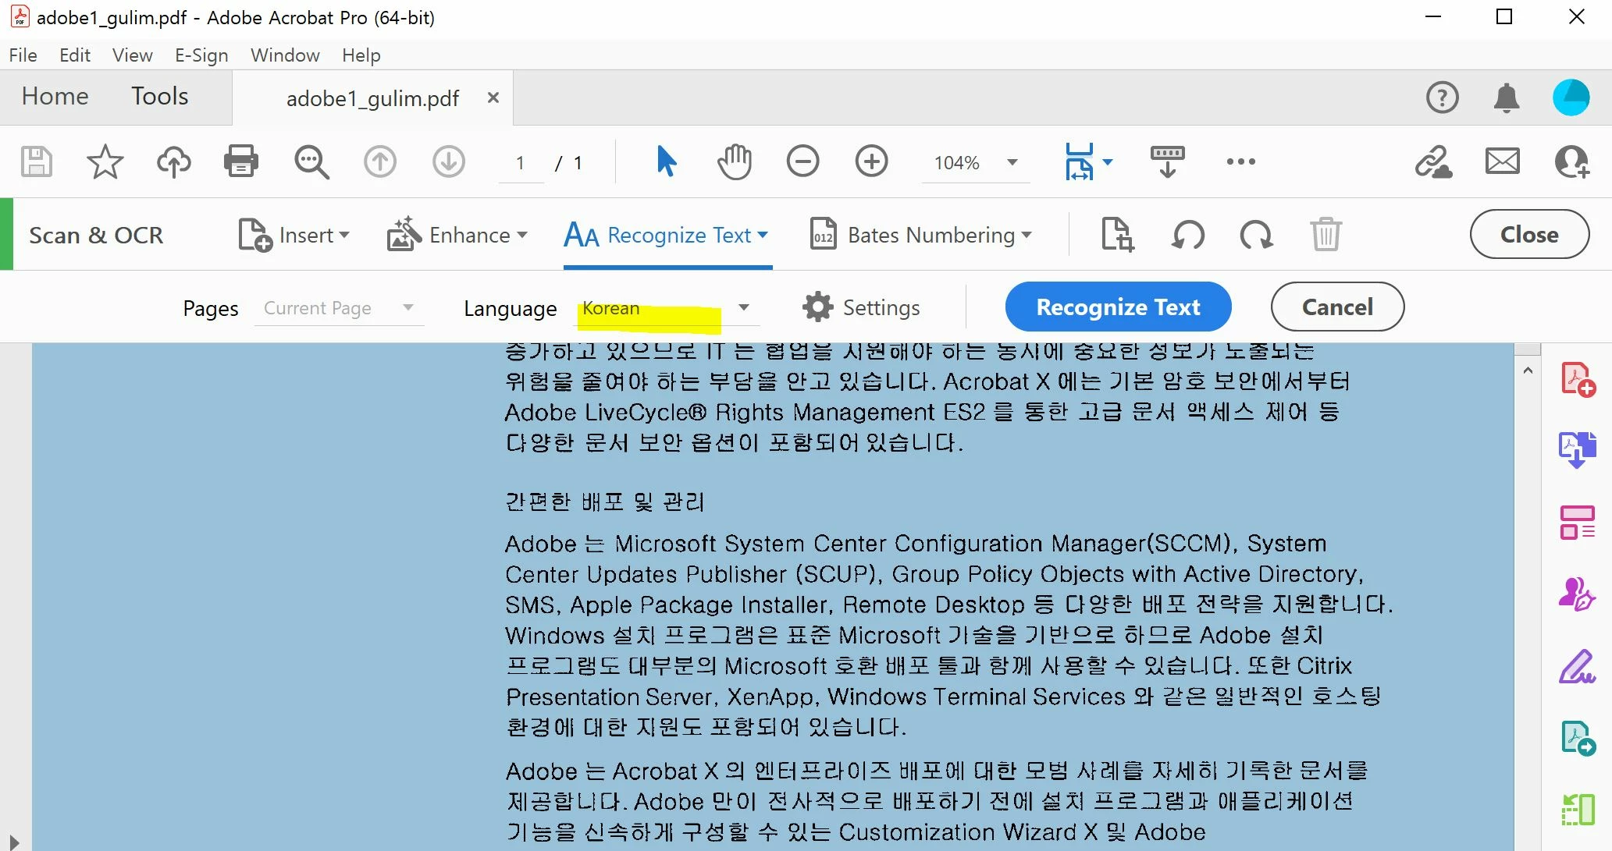Activate the Selection arrow tool
1612x851 pixels.
coord(666,162)
